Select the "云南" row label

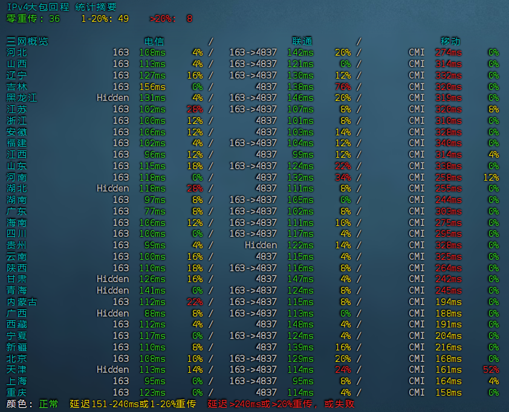(x=17, y=256)
